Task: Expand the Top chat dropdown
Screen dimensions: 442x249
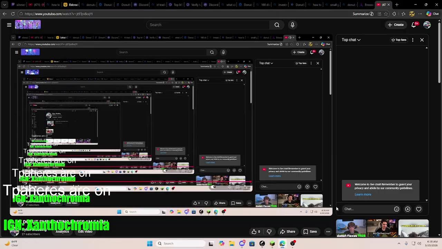Action: click(x=351, y=40)
